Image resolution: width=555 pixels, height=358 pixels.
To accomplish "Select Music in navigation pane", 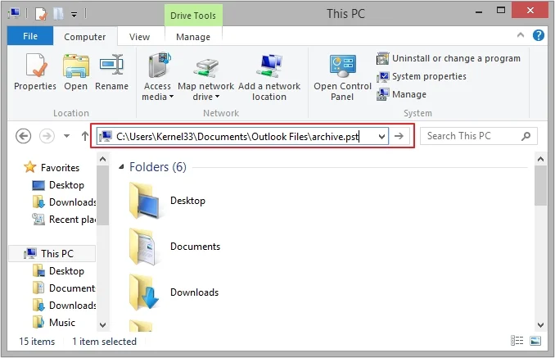I will pos(54,323).
